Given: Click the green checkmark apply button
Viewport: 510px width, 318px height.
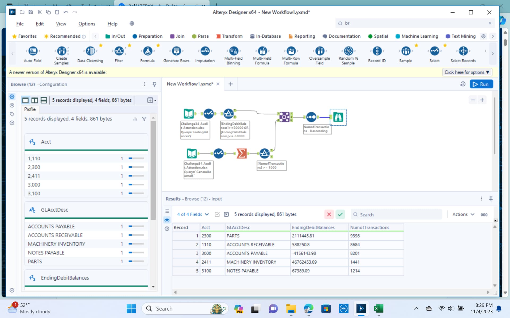Looking at the screenshot, I should coord(340,214).
